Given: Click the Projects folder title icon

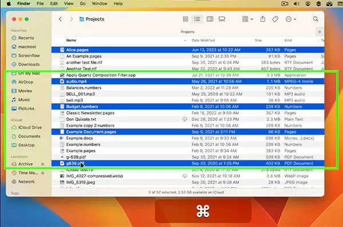Looking at the screenshot, I should pos(82,19).
